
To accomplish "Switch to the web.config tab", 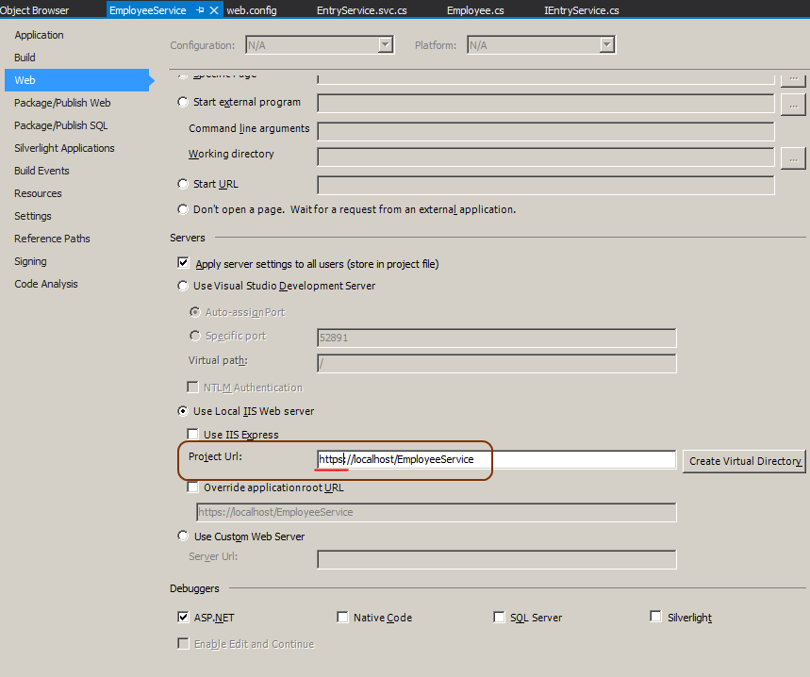I will click(251, 10).
